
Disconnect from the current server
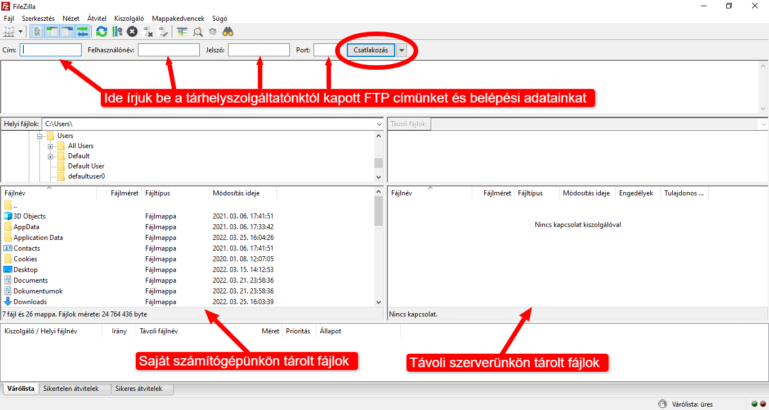coord(147,32)
